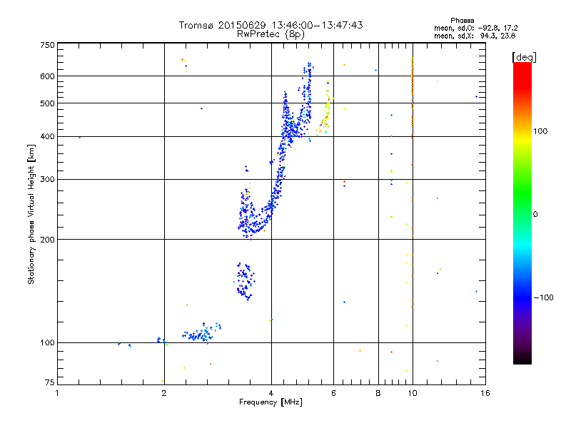The height and width of the screenshot is (428, 571).
Task: Click the x-axis tick label '1'
Action: click(57, 393)
